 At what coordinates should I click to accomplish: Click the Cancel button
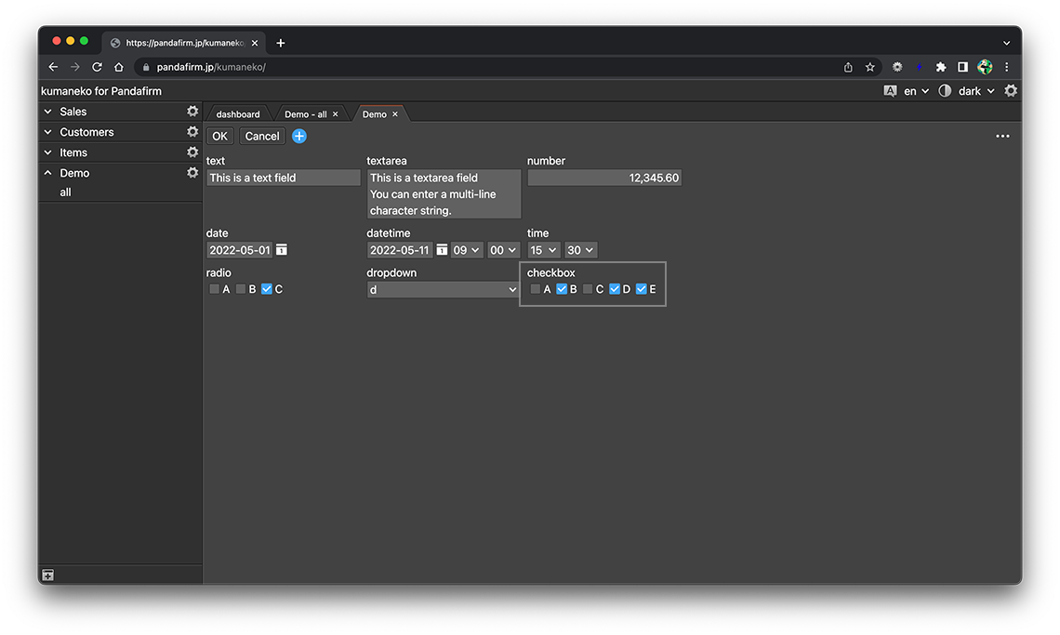(x=262, y=136)
